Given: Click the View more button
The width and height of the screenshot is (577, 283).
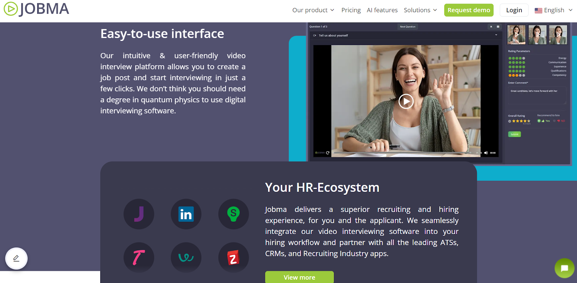Looking at the screenshot, I should click(299, 277).
